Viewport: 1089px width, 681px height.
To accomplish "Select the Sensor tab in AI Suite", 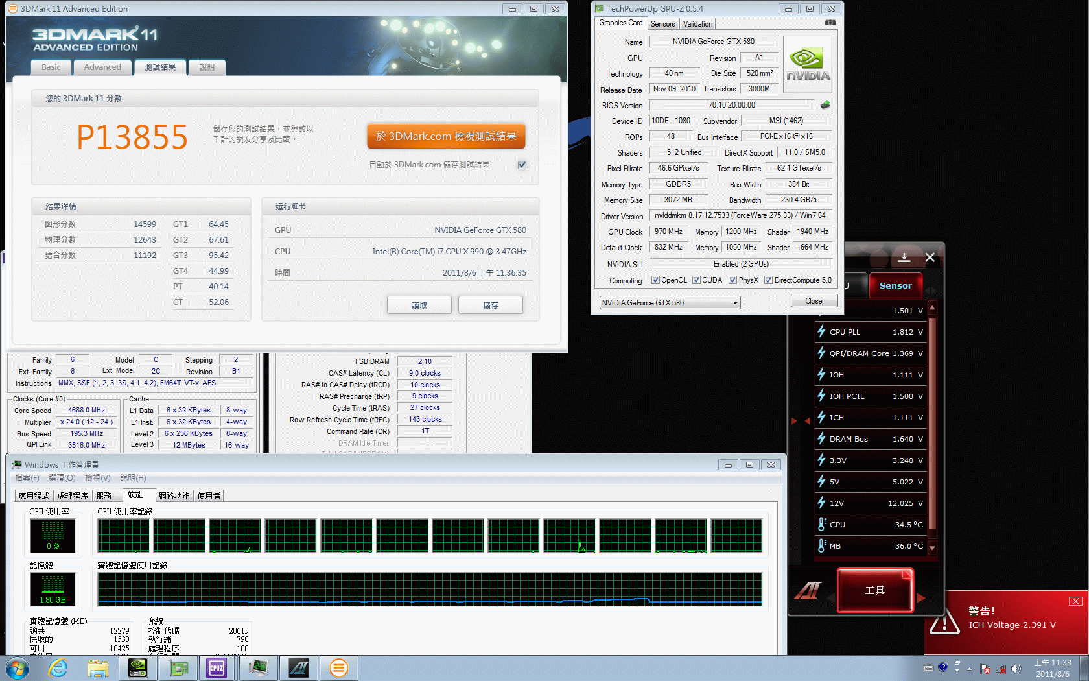I will [x=895, y=285].
